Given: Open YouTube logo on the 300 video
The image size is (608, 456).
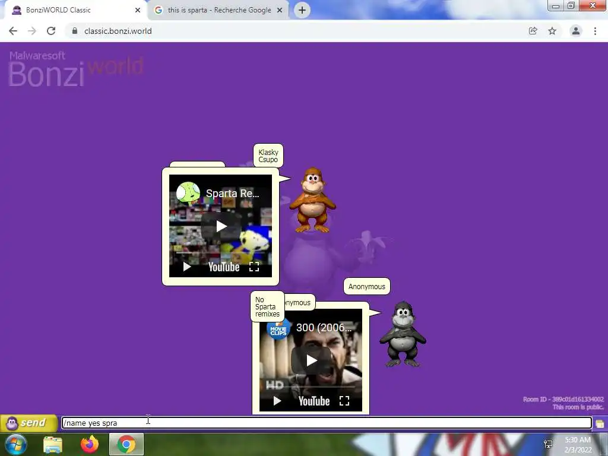Looking at the screenshot, I should 314,401.
